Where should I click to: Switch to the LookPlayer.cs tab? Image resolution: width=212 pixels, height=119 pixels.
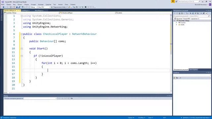coord(26,11)
